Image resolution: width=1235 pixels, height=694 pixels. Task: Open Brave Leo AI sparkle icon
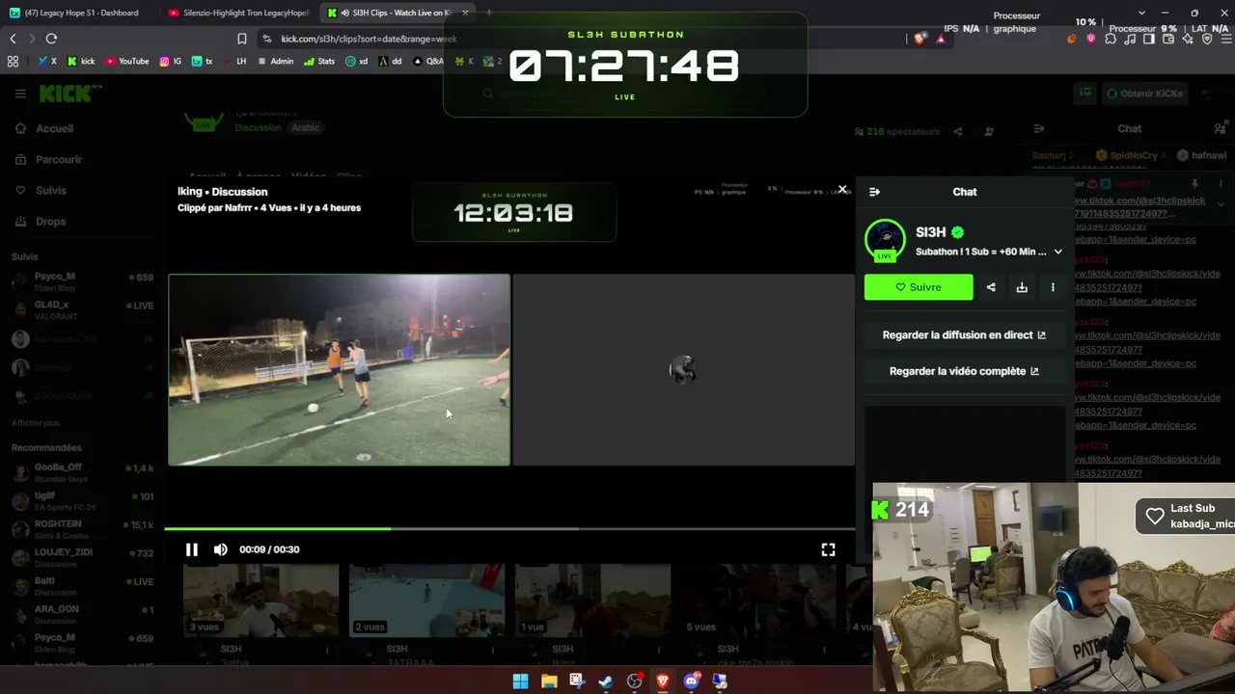coord(1188,39)
